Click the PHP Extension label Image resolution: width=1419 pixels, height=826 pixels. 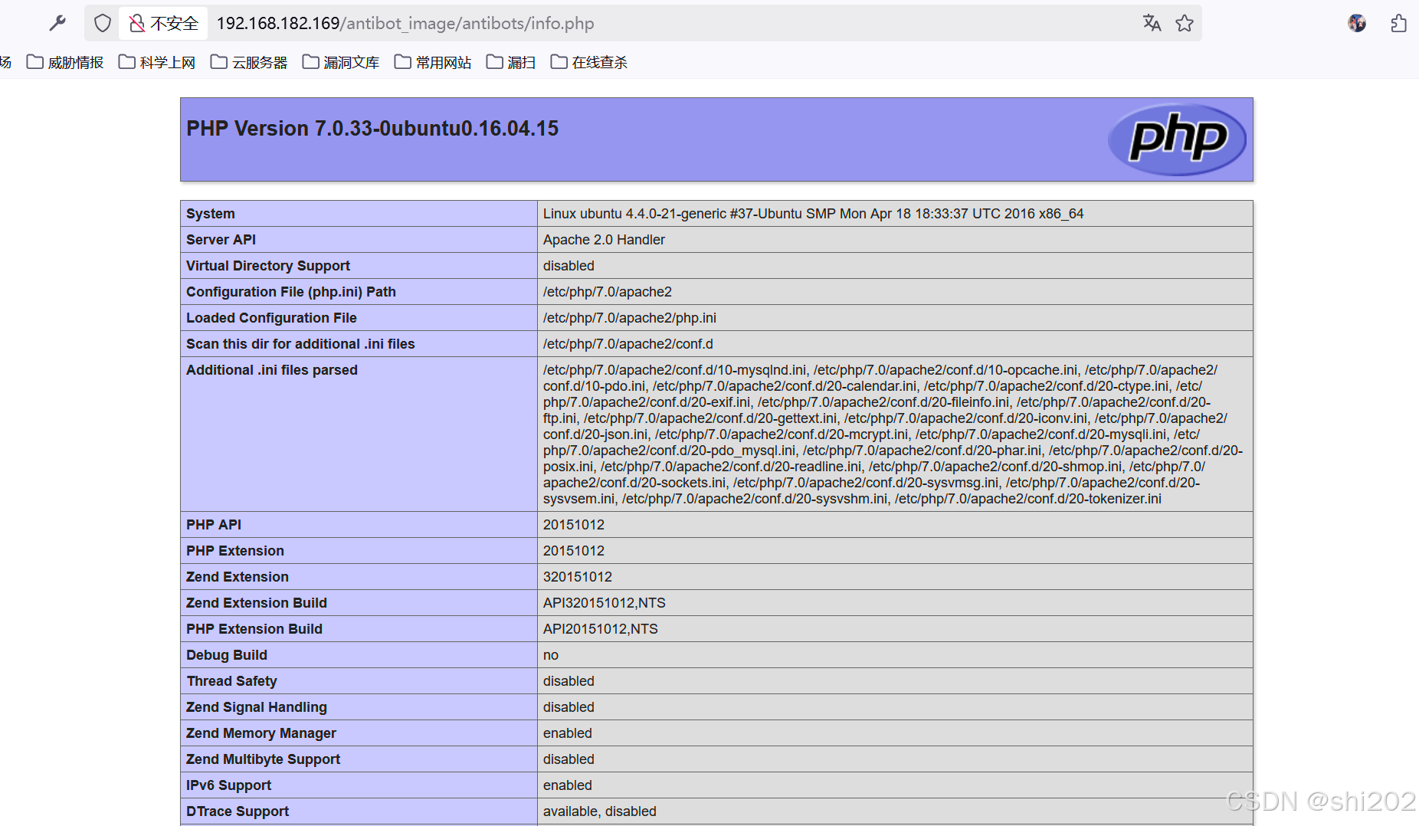tap(235, 551)
